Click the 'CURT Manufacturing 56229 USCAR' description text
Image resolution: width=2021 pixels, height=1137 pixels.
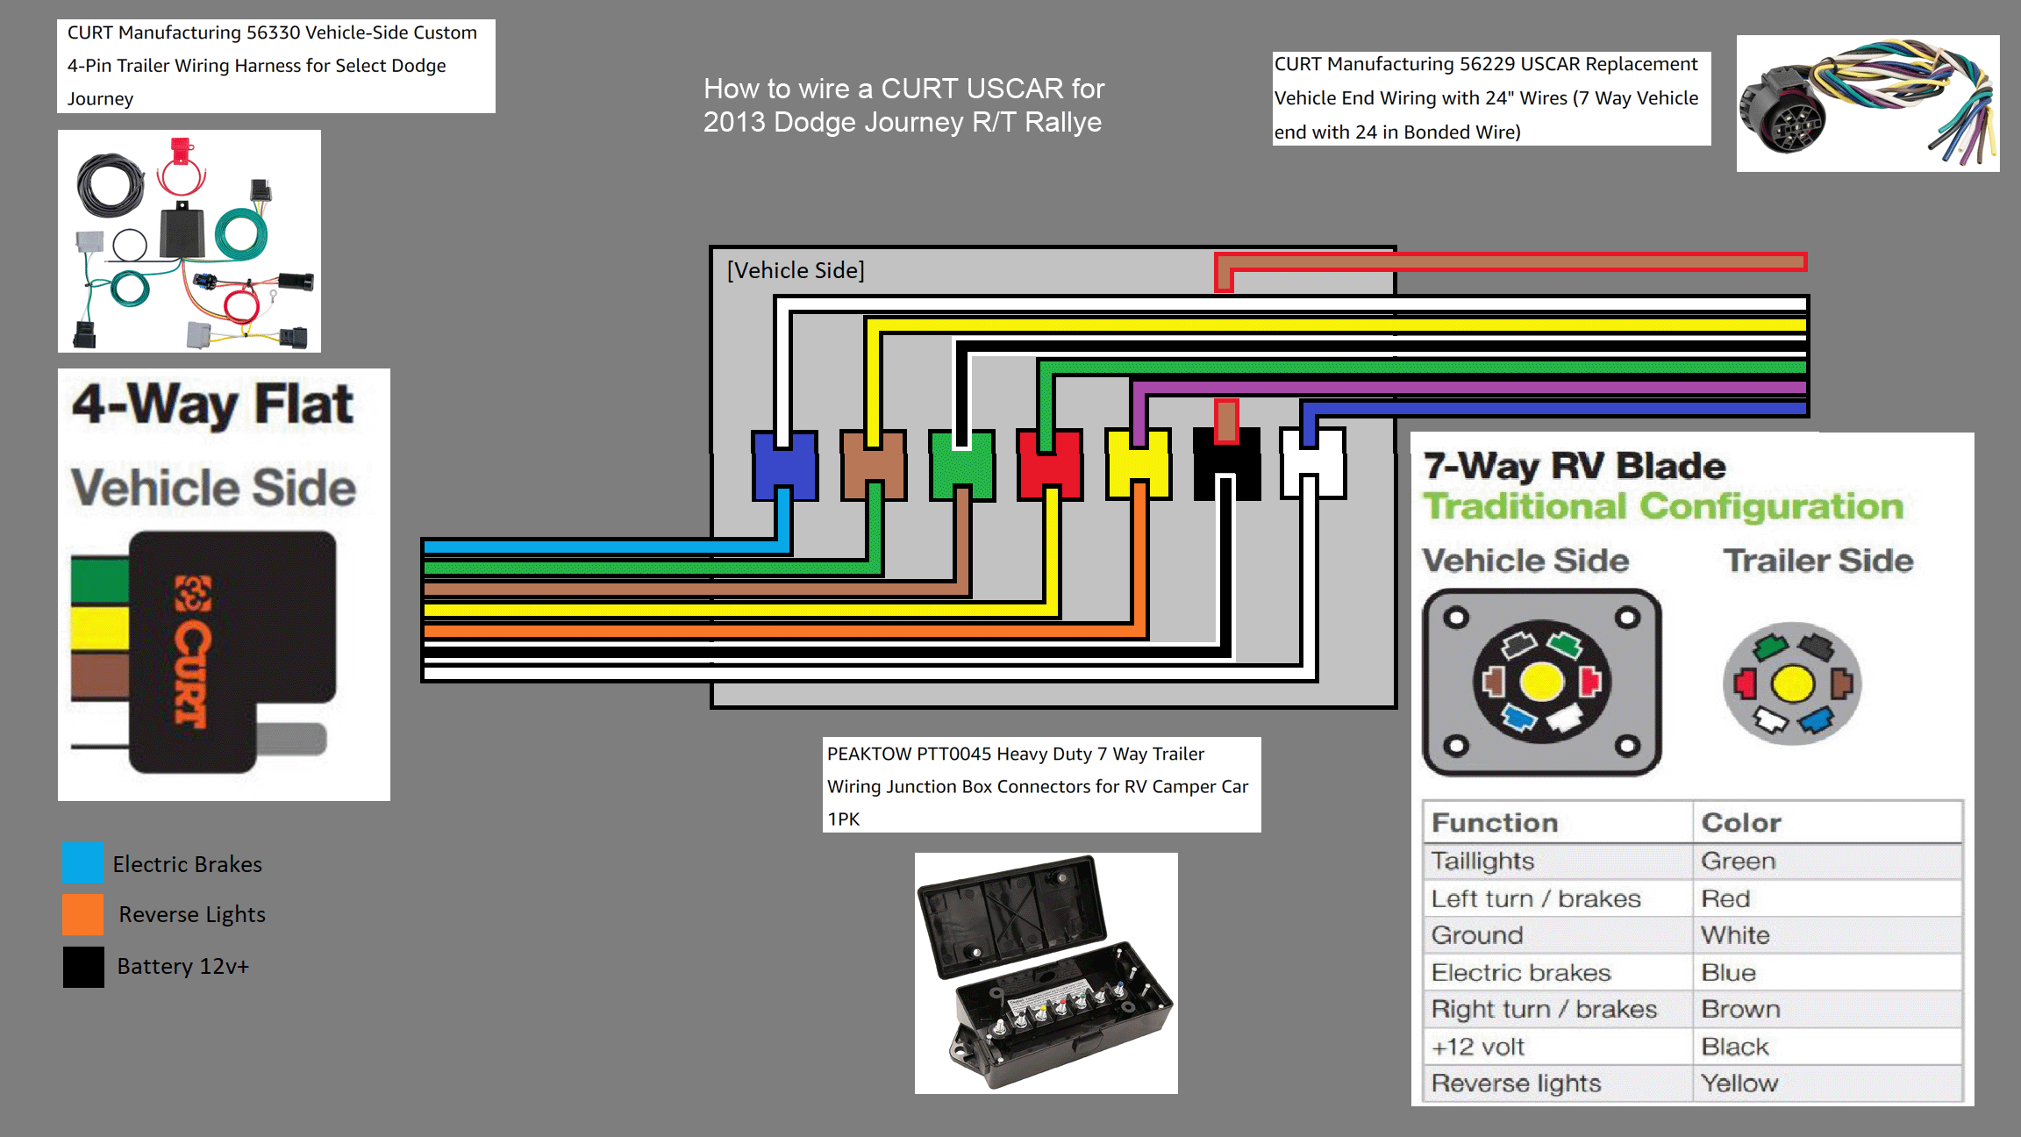(x=1491, y=98)
